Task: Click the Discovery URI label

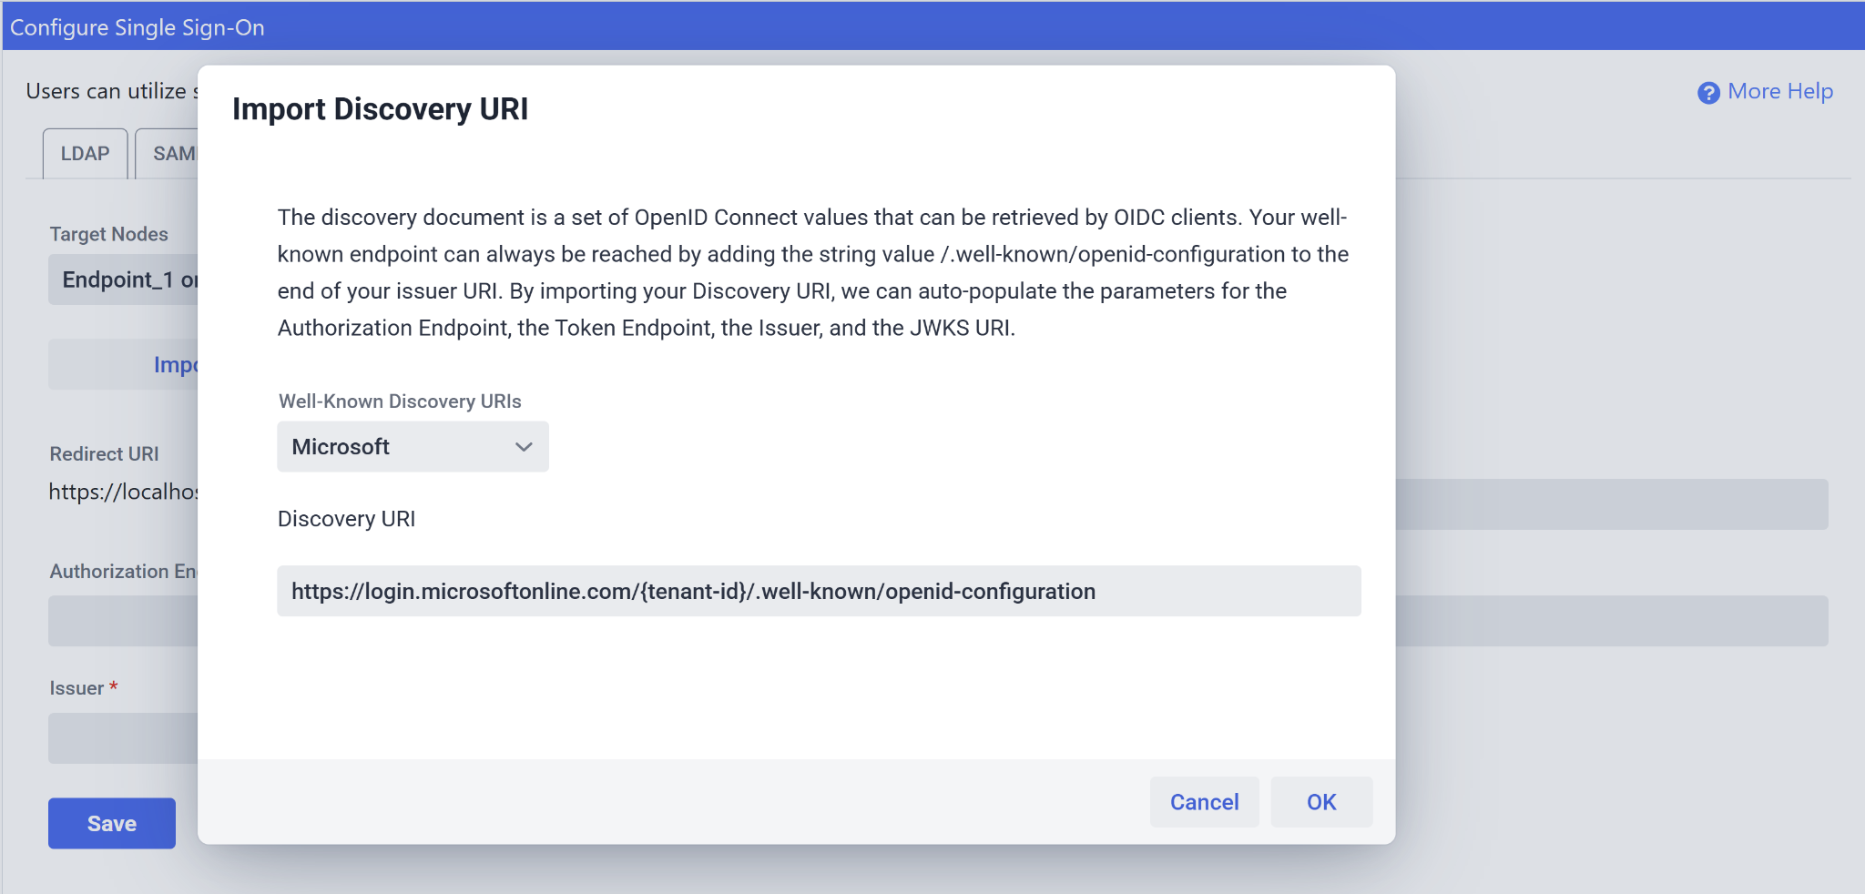Action: pos(346,519)
